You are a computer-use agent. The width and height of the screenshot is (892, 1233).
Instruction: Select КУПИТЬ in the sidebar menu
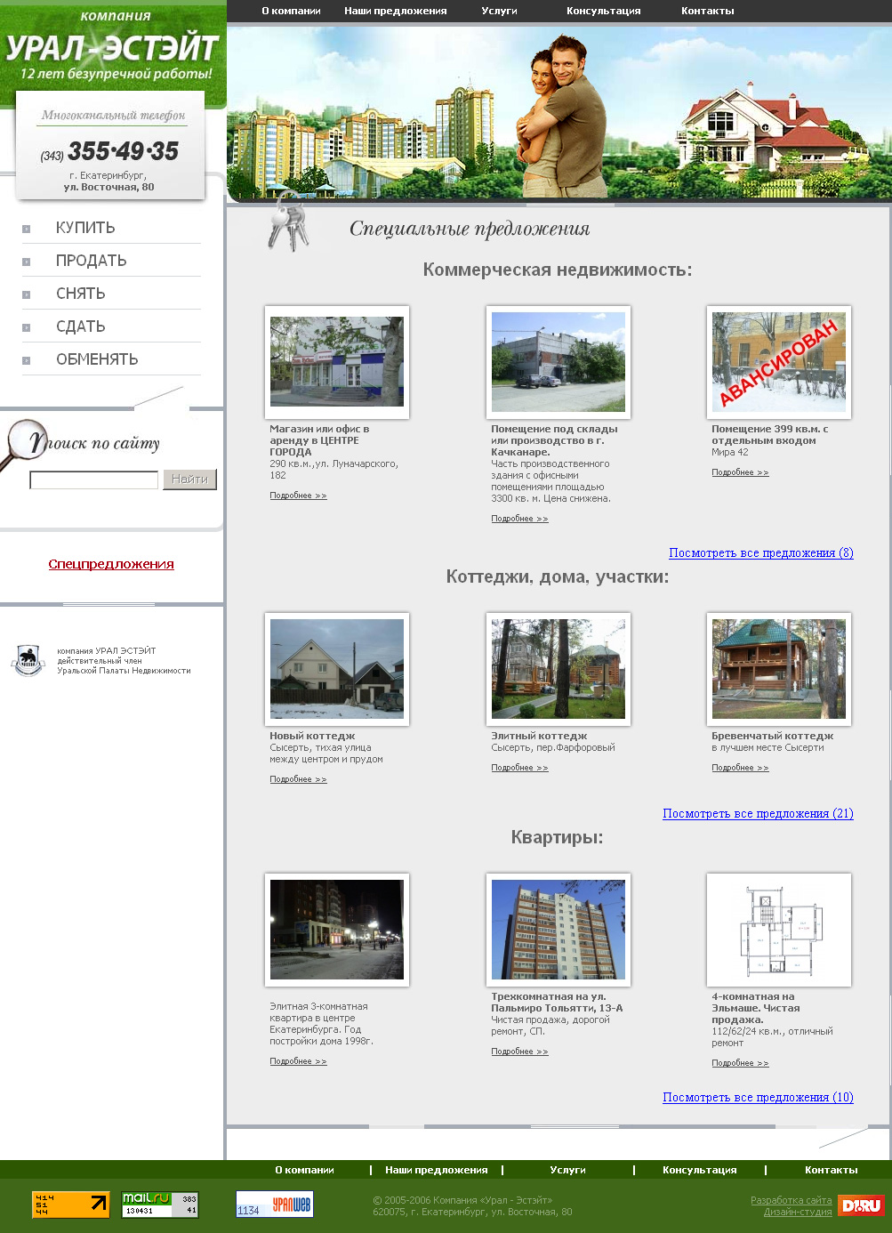tap(85, 228)
